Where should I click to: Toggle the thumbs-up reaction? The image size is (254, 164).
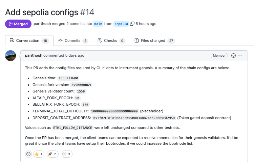(39, 154)
